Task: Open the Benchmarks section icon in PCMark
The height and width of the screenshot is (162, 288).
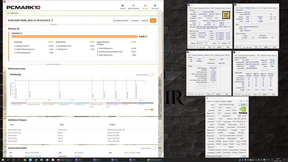Action: click(x=134, y=6)
